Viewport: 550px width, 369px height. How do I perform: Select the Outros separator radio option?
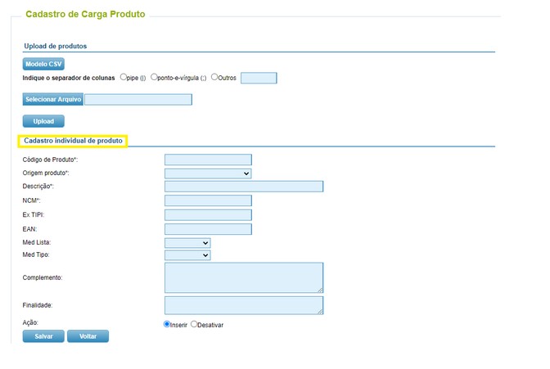click(214, 77)
